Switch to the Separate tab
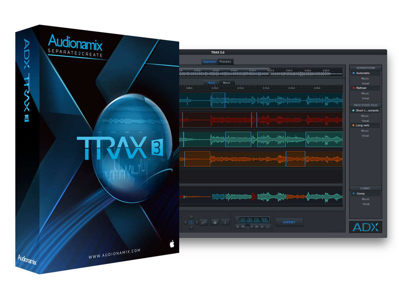Viewport: 399px width, 299px height. [209, 61]
